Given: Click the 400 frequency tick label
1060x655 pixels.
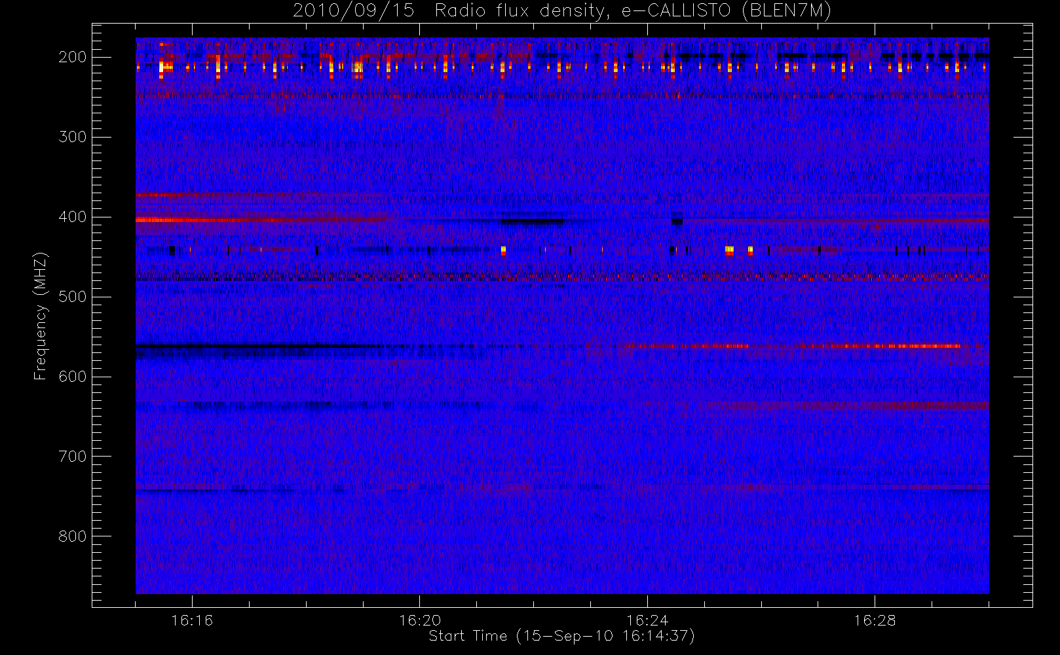Looking at the screenshot, I should 73,217.
